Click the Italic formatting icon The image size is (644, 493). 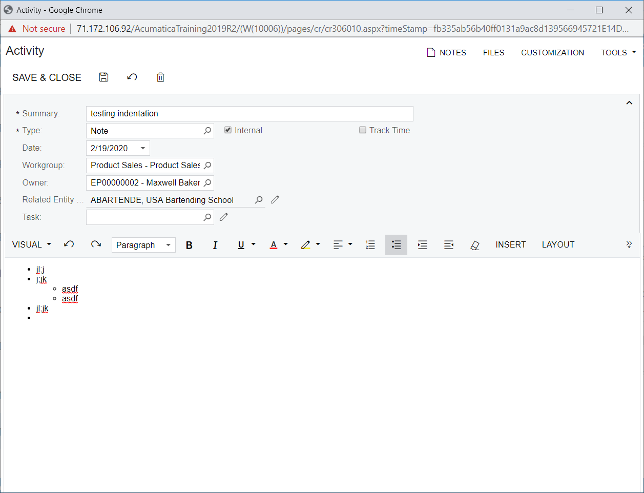tap(215, 245)
